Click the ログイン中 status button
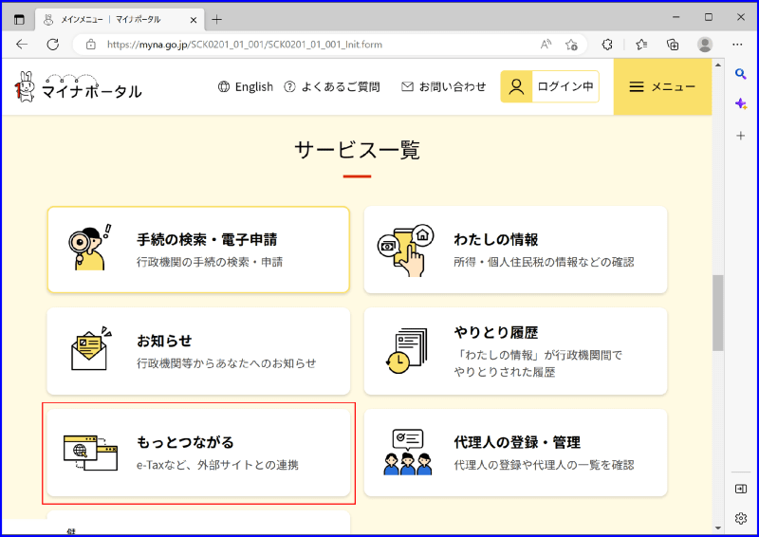Viewport: 759px width, 537px height. point(550,86)
